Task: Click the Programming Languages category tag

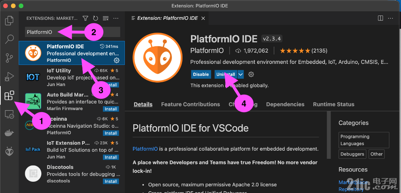Action: point(364,140)
